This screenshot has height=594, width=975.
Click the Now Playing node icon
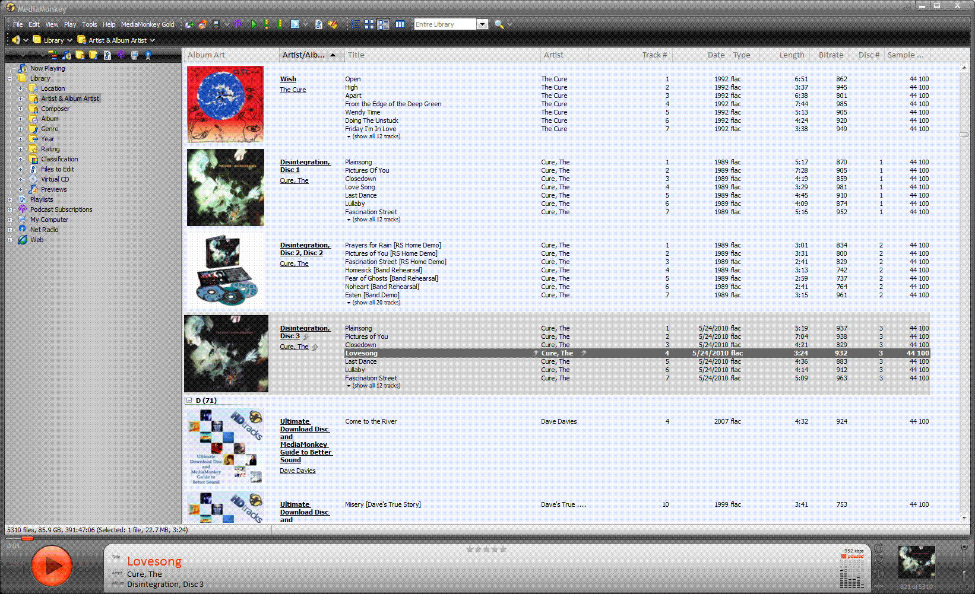23,68
